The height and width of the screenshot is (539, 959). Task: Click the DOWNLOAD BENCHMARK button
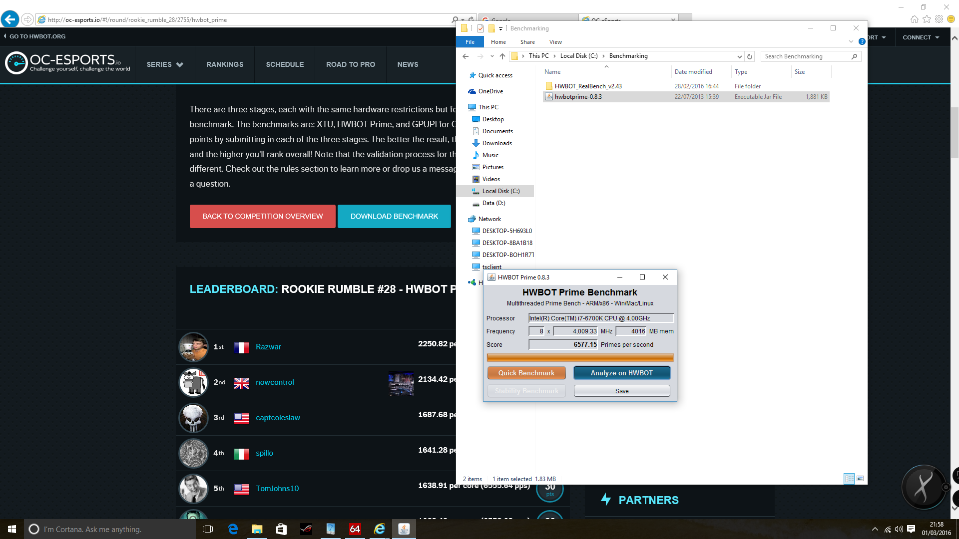[394, 217]
